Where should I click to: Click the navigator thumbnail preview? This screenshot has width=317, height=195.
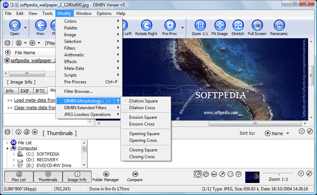click(x=252, y=177)
